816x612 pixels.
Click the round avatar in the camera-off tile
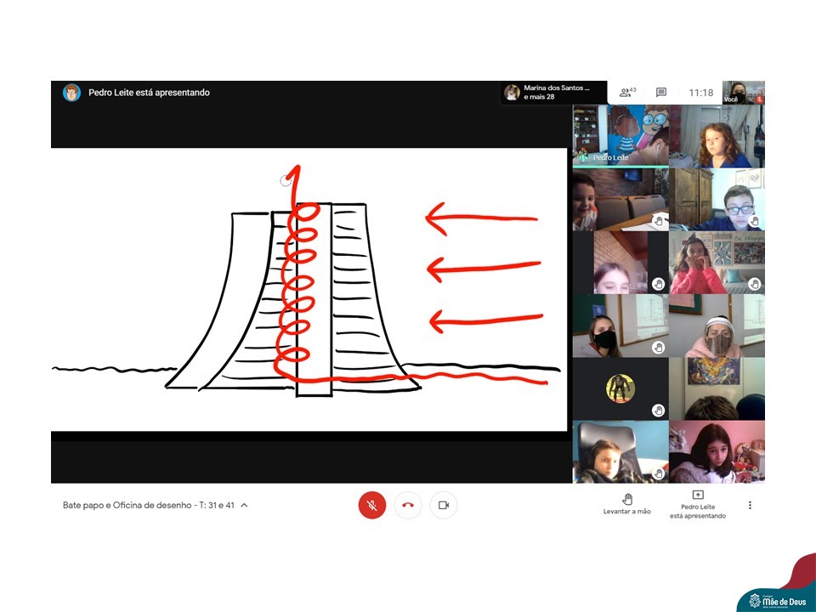click(620, 388)
